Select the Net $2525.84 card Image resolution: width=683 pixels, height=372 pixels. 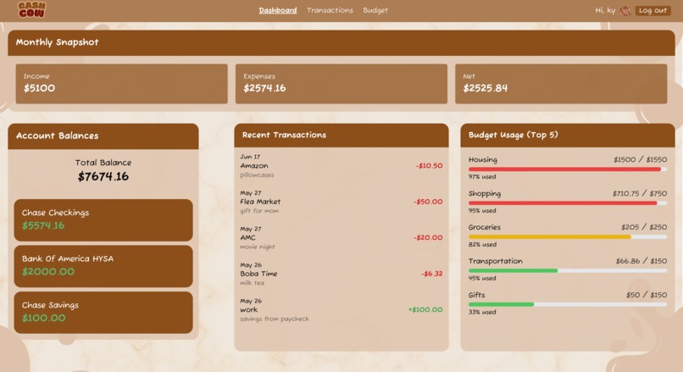click(561, 84)
